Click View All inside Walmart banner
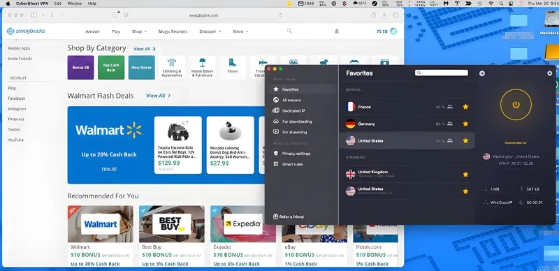The image size is (559, 271). 109,168
